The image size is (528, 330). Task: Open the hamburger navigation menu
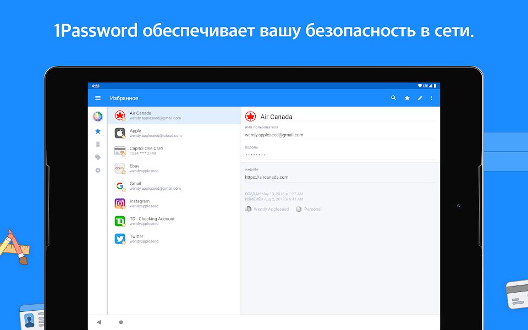[98, 98]
